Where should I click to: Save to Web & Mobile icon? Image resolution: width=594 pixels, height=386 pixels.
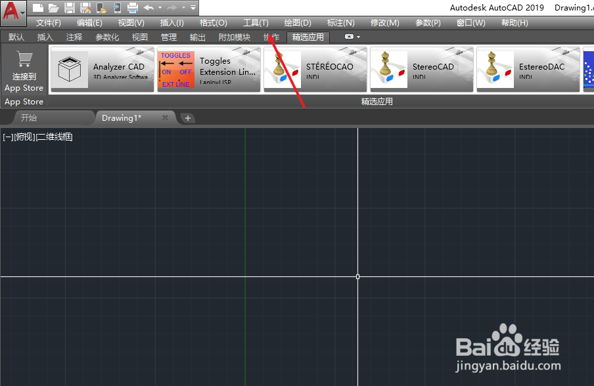[117, 8]
